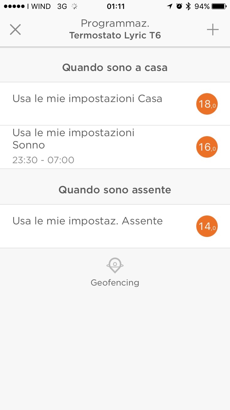The image size is (230, 410).
Task: Tap the Geofencing label
Action: [115, 282]
